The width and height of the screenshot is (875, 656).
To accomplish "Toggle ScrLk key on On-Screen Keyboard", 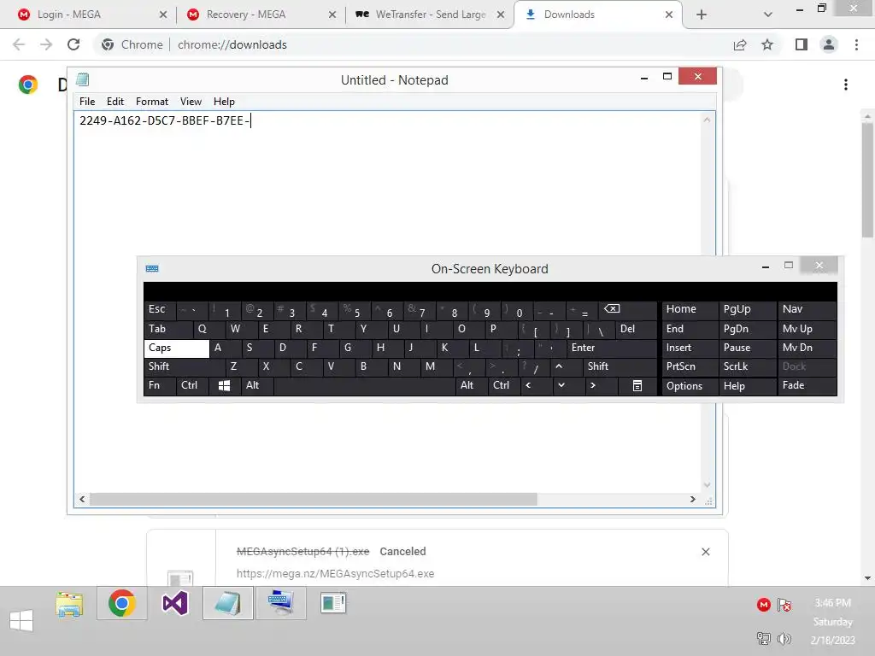I will coord(747,366).
